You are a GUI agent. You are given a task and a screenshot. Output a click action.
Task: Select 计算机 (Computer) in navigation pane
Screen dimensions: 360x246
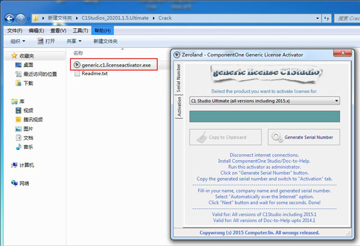point(15,165)
